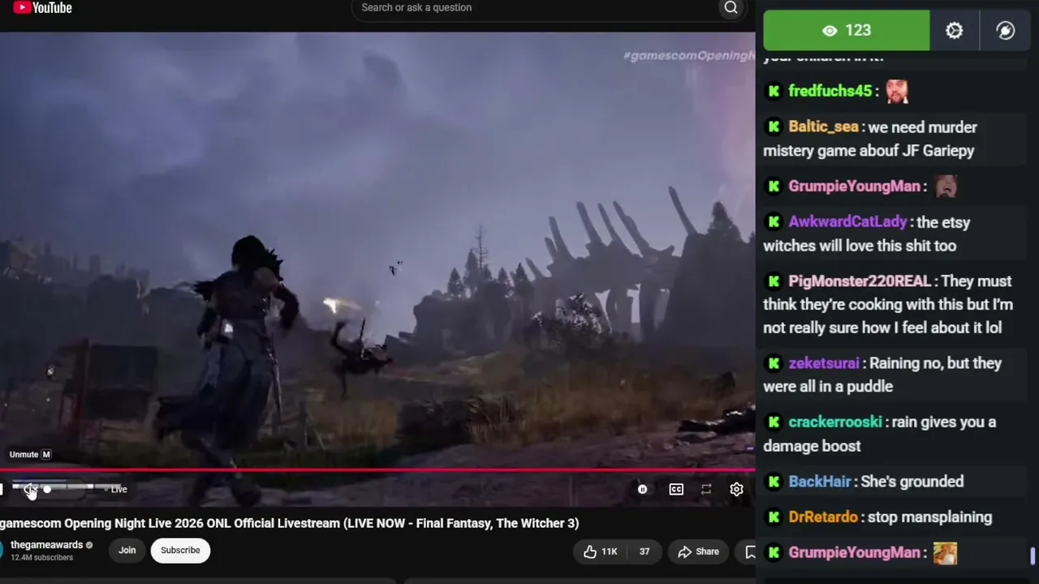The width and height of the screenshot is (1039, 584).
Task: Toggle the loop playback icon
Action: click(x=706, y=489)
